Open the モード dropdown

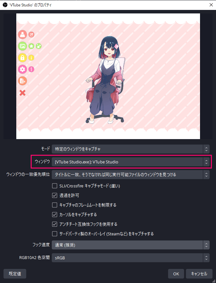coord(131,149)
